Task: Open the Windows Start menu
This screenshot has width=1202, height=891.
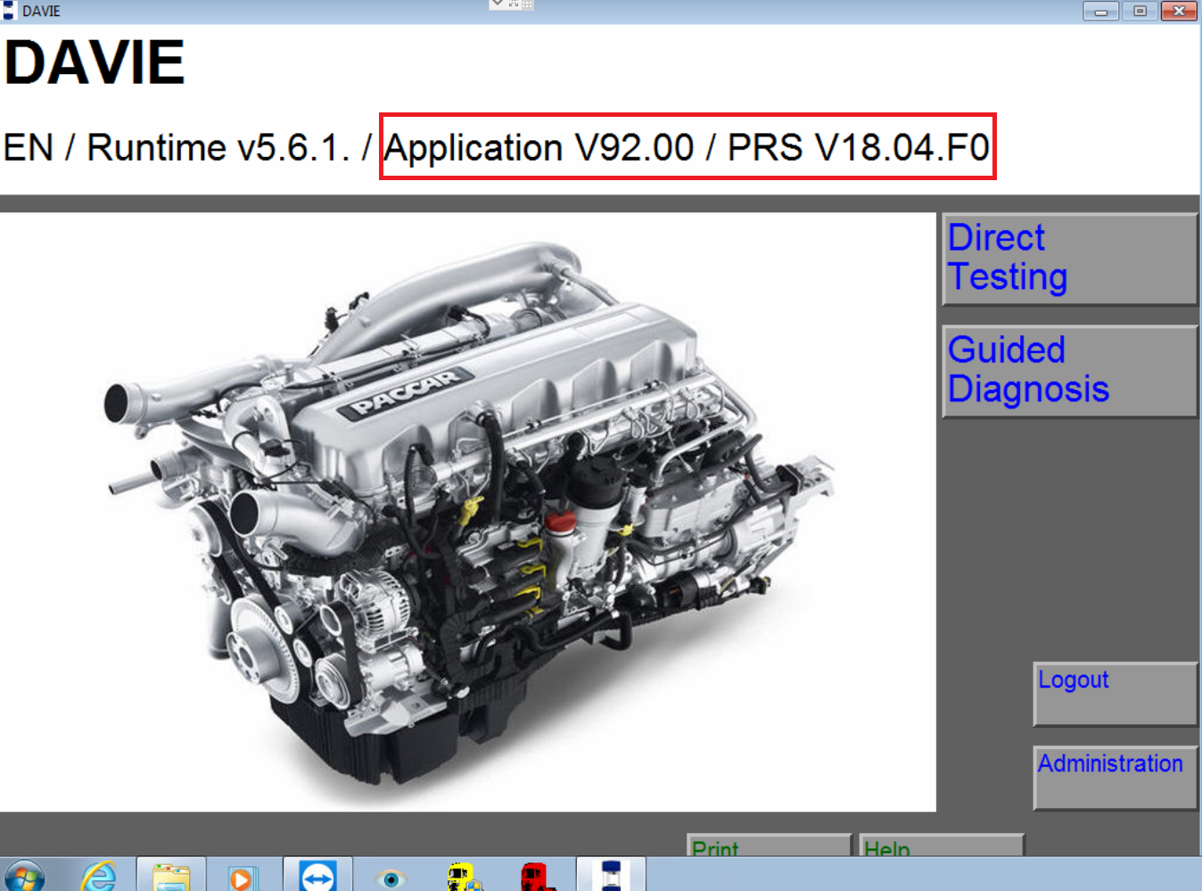Action: (x=24, y=877)
